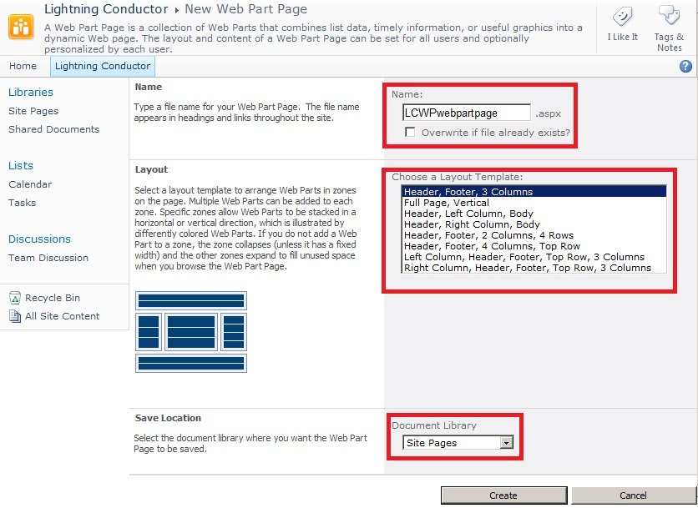
Task: Open the Tasks list
Action: pos(22,203)
